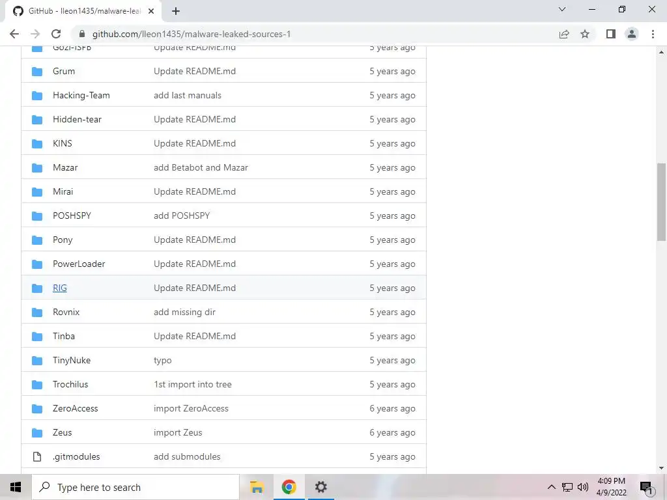
Task: Click the page vertical scrollbar thumb
Action: pyautogui.click(x=662, y=202)
